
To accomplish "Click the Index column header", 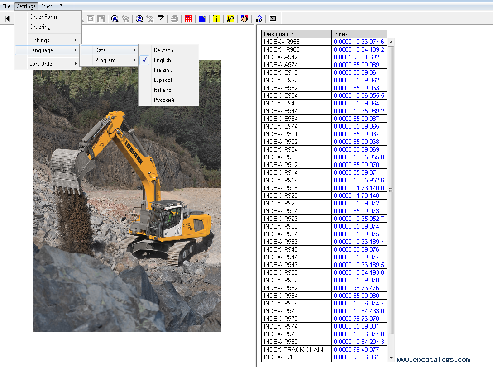I will point(359,34).
